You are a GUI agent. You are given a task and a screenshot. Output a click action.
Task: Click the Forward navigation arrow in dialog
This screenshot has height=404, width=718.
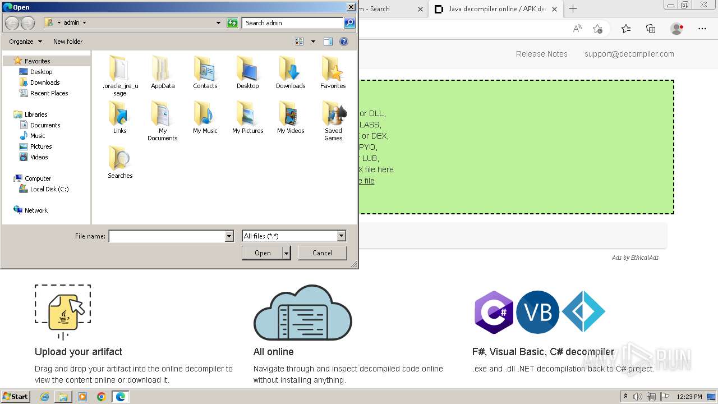27,23
